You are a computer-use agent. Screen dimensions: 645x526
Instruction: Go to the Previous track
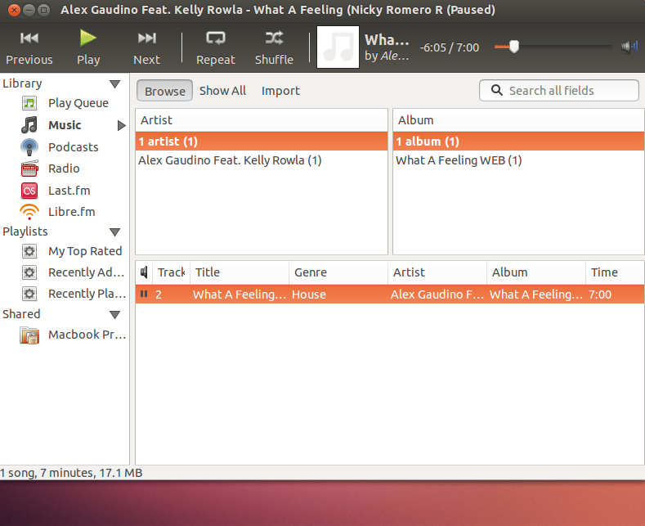point(29,47)
